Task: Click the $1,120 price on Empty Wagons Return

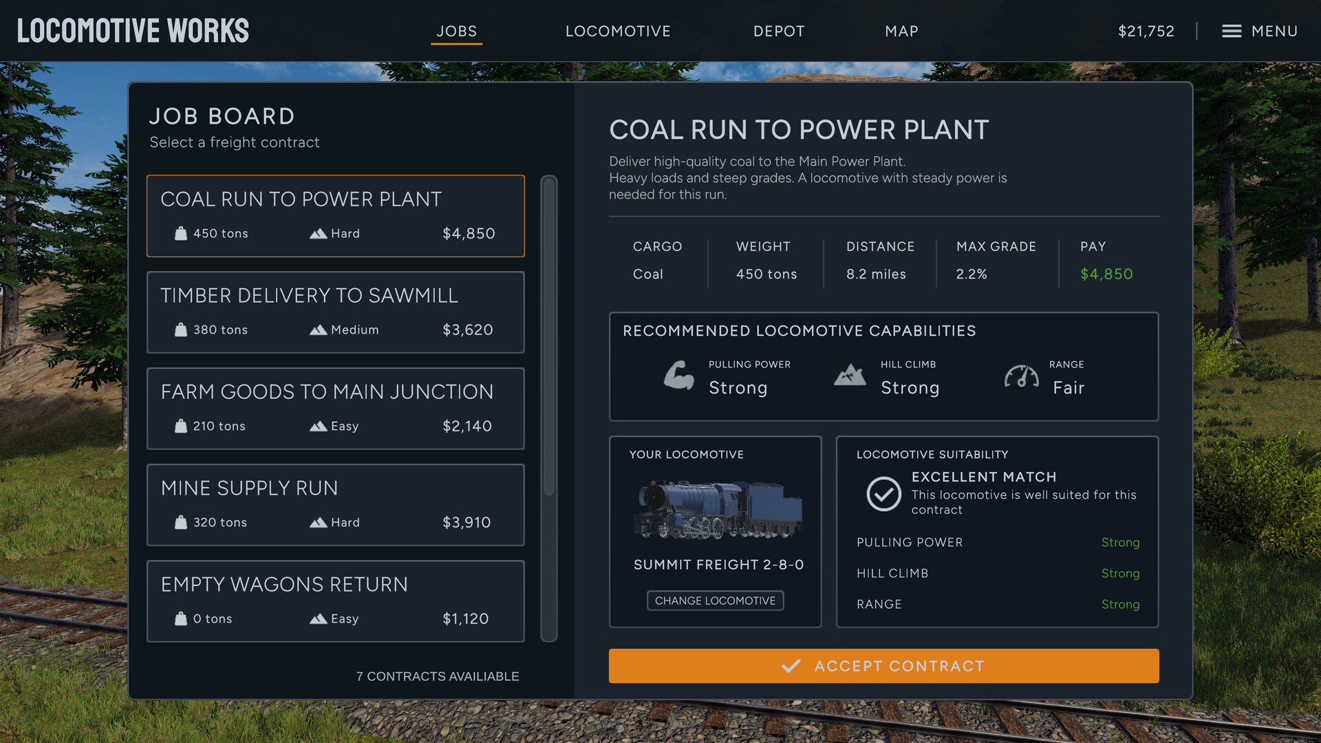Action: pos(465,618)
